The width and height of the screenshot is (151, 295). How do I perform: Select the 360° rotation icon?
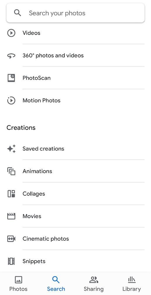click(x=11, y=56)
